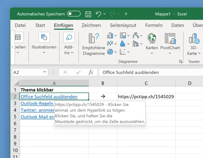Insert a column or bar chart
The width and height of the screenshot is (203, 158).
click(x=110, y=36)
